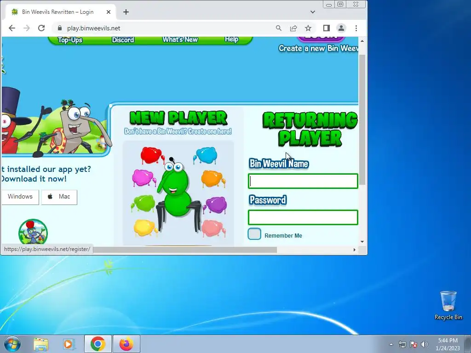Pick the pink magenta paint splat
Viewport: 471px width, 353px height.
click(x=144, y=178)
